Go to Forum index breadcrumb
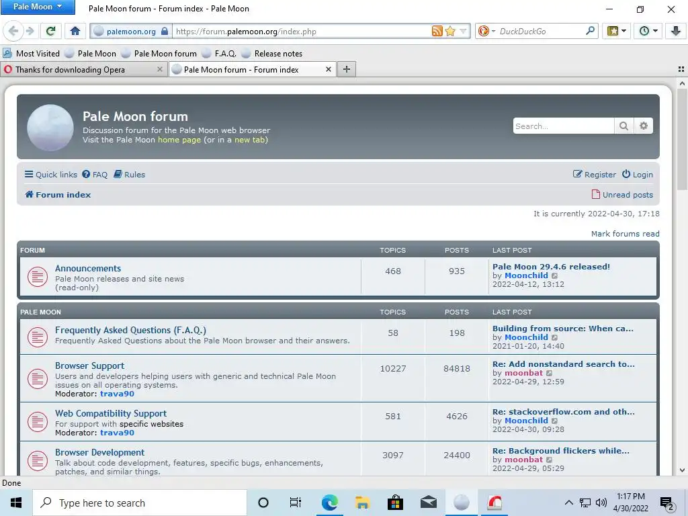 tap(58, 194)
